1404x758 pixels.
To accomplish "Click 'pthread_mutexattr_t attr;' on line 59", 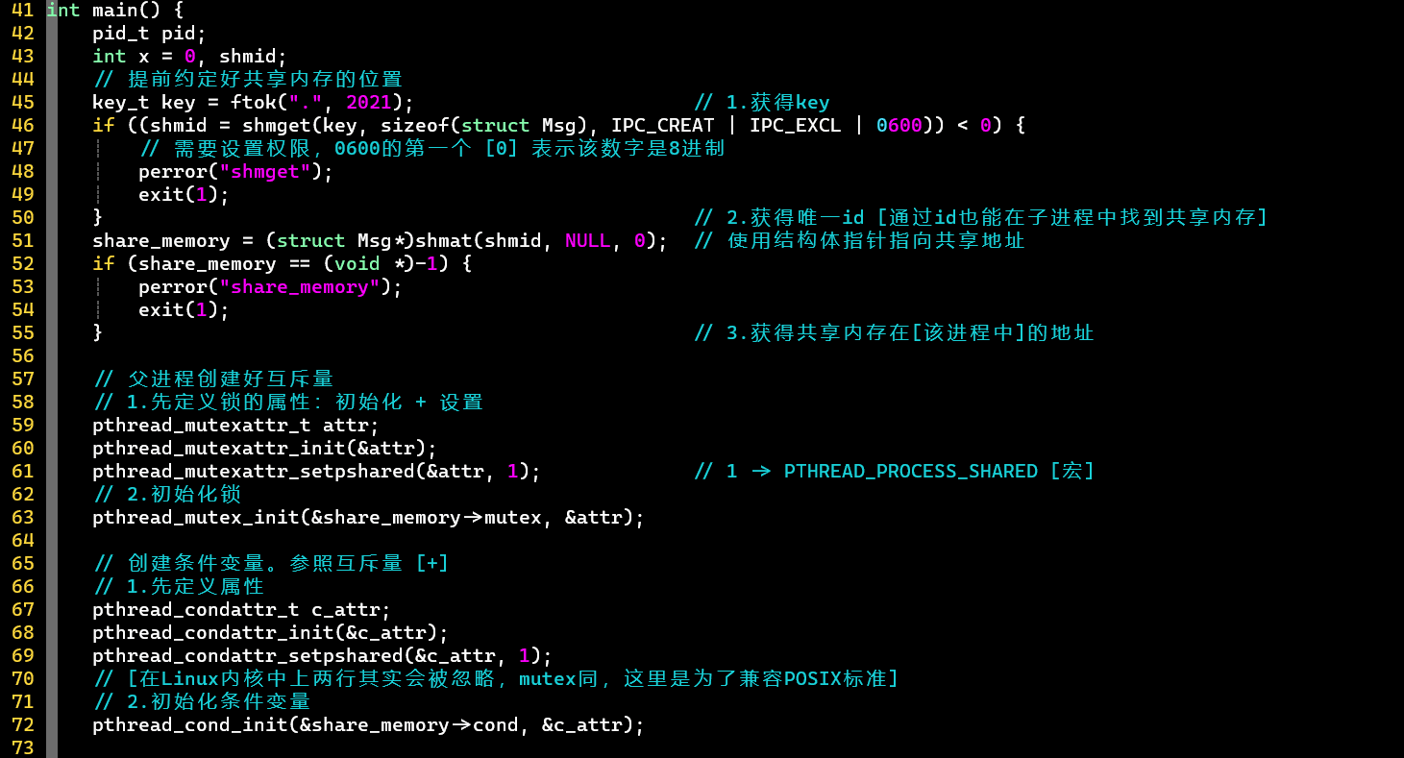I will (236, 426).
